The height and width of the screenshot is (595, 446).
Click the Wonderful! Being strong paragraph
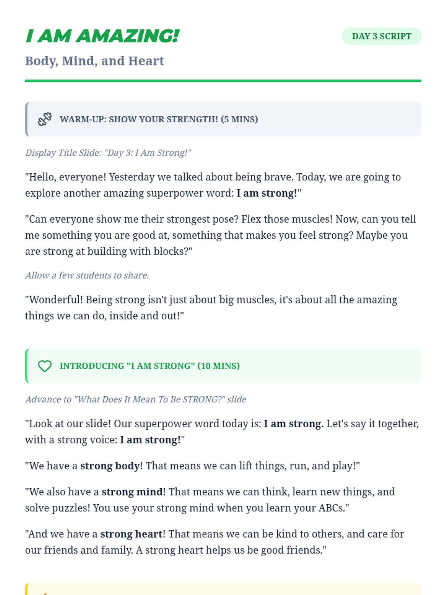click(x=211, y=308)
